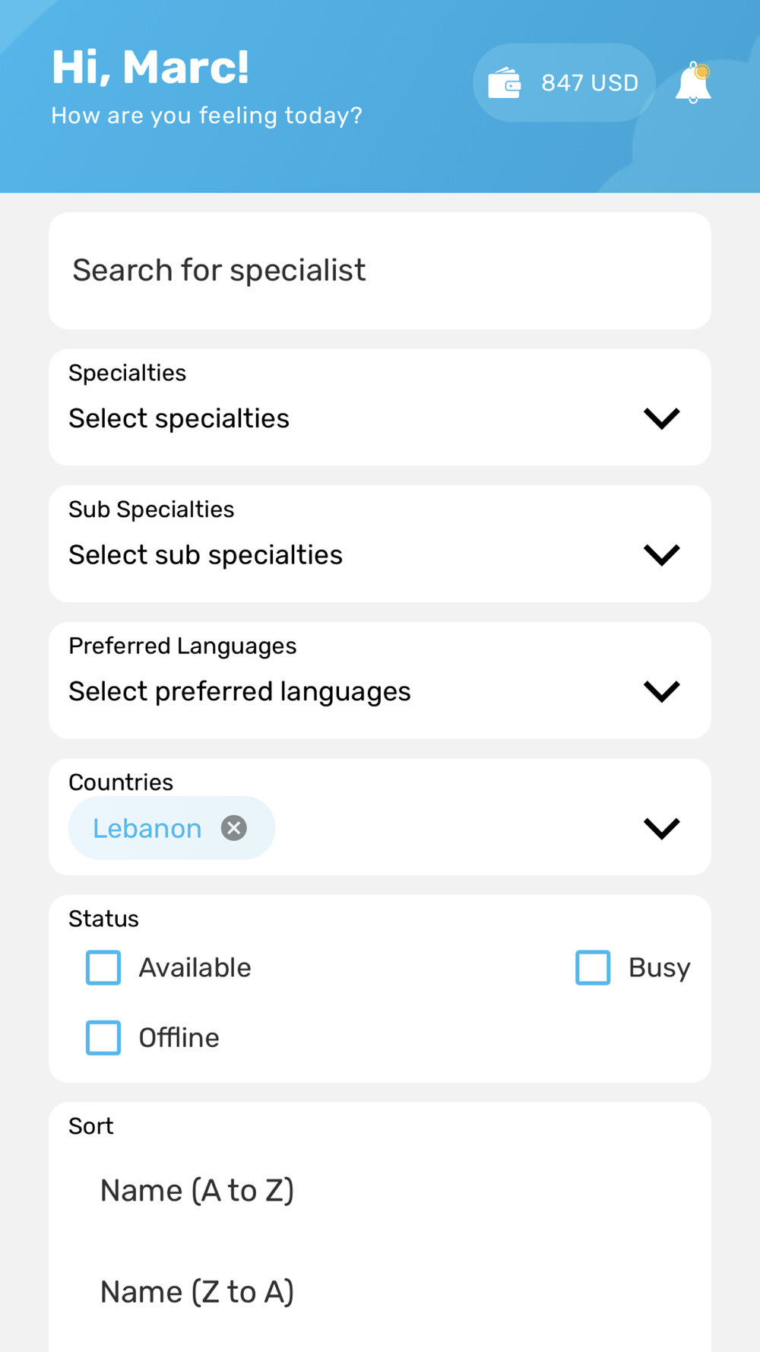This screenshot has width=760, height=1352.
Task: Tap Select sub specialties placeholder text
Action: (206, 555)
